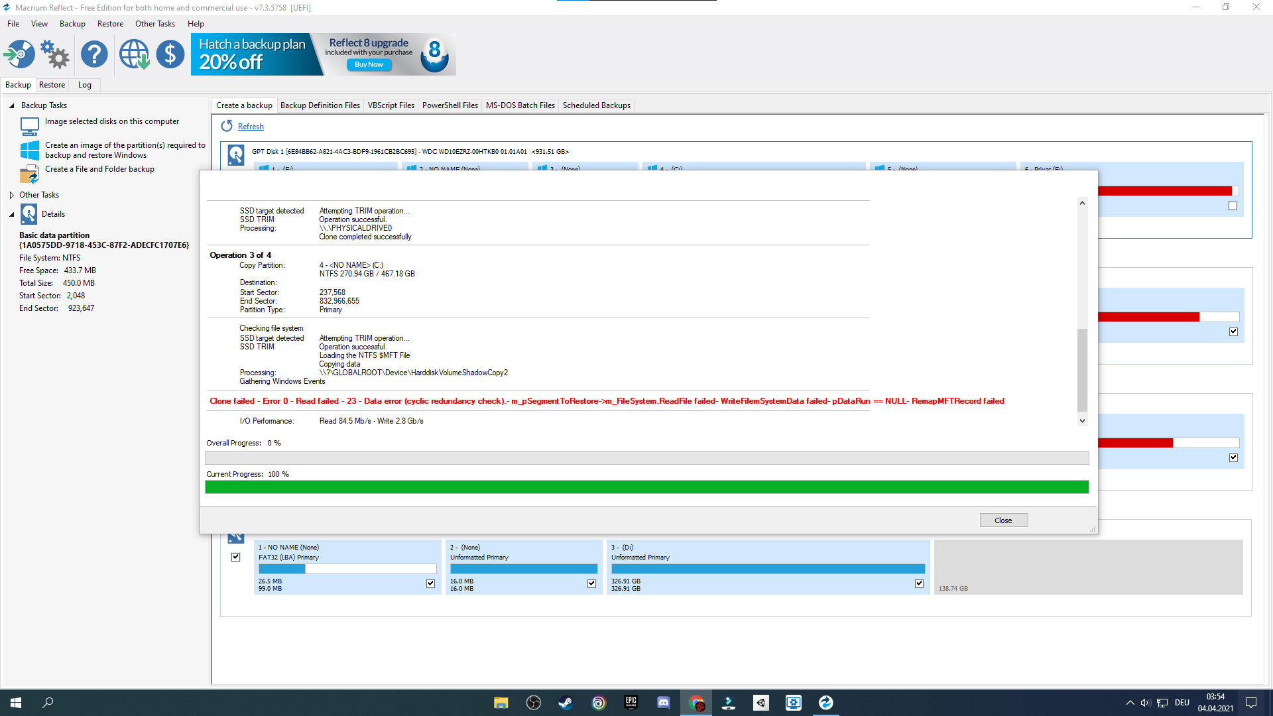Open the Help question mark icon
Viewport: 1273px width, 716px height.
94,54
